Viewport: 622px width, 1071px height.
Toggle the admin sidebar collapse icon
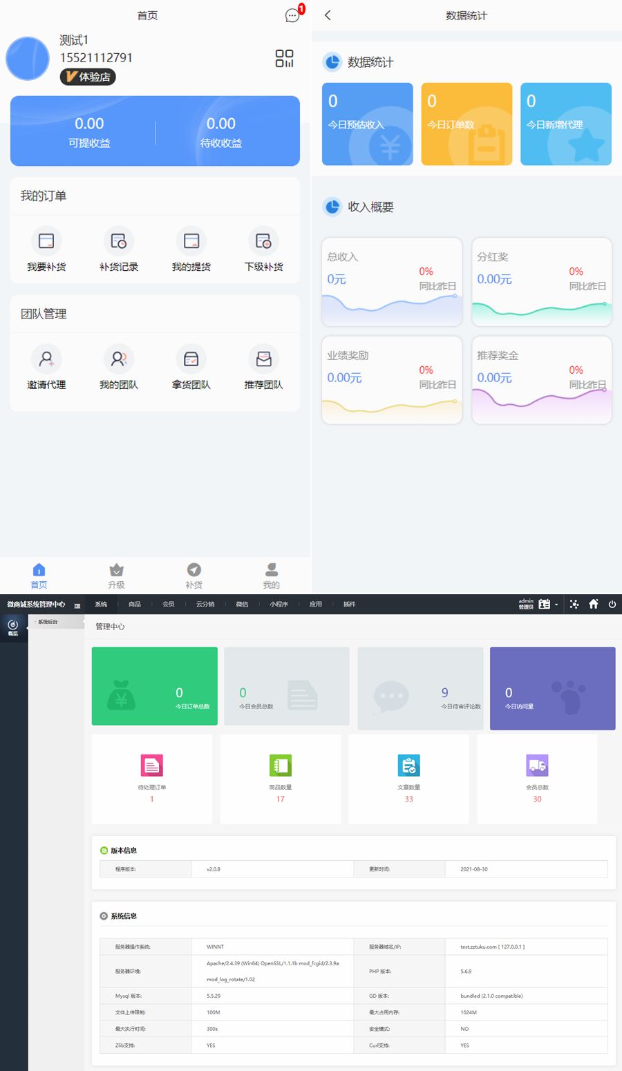pyautogui.click(x=77, y=605)
